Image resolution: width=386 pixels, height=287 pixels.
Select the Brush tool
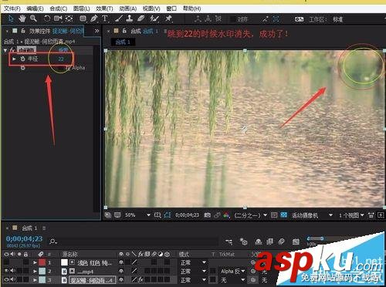(x=119, y=19)
